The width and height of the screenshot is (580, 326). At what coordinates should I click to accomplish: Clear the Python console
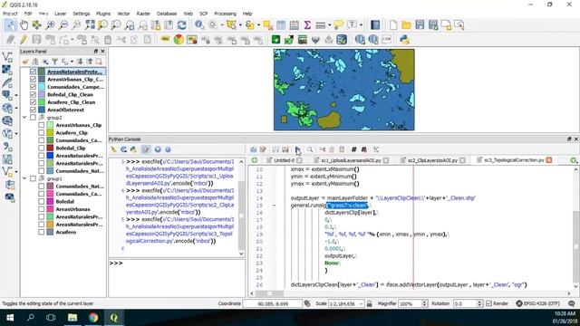[113, 149]
